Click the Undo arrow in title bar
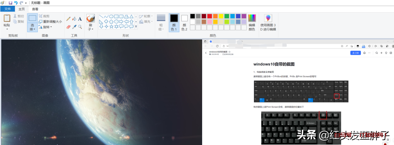The image size is (394, 145). click(x=16, y=3)
